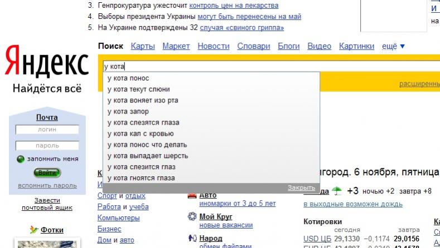Click the Мой Круг icon
The width and height of the screenshot is (440, 248).
[x=192, y=217]
